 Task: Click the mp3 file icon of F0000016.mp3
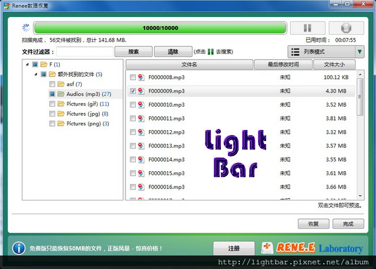141,187
